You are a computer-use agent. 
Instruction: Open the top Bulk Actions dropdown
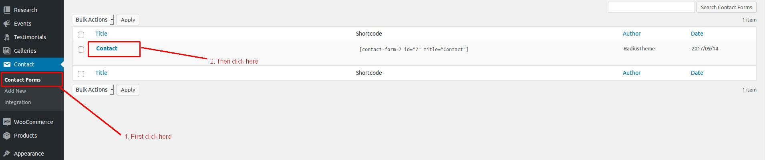93,20
